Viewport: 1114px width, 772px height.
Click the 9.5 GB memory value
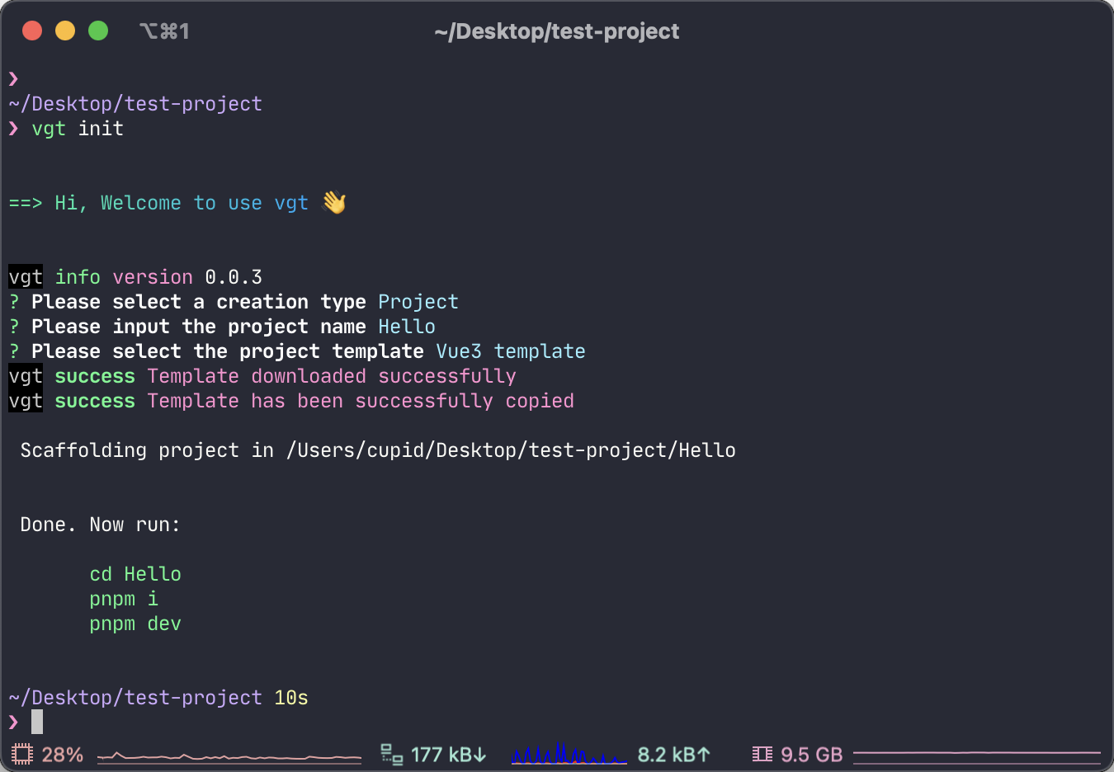pyautogui.click(x=811, y=755)
